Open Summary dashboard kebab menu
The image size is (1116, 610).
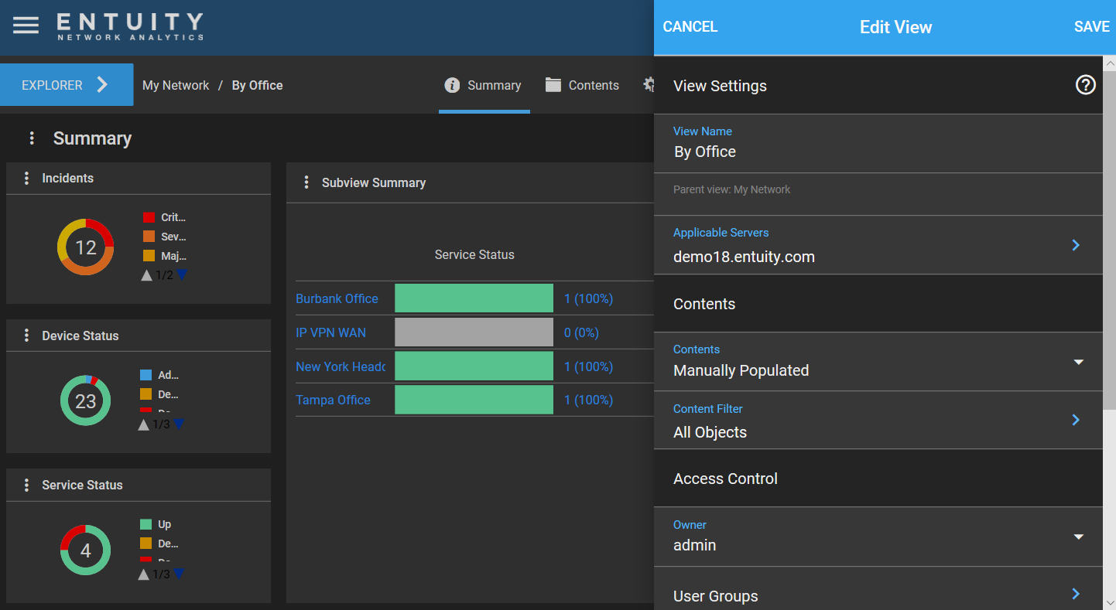(32, 138)
